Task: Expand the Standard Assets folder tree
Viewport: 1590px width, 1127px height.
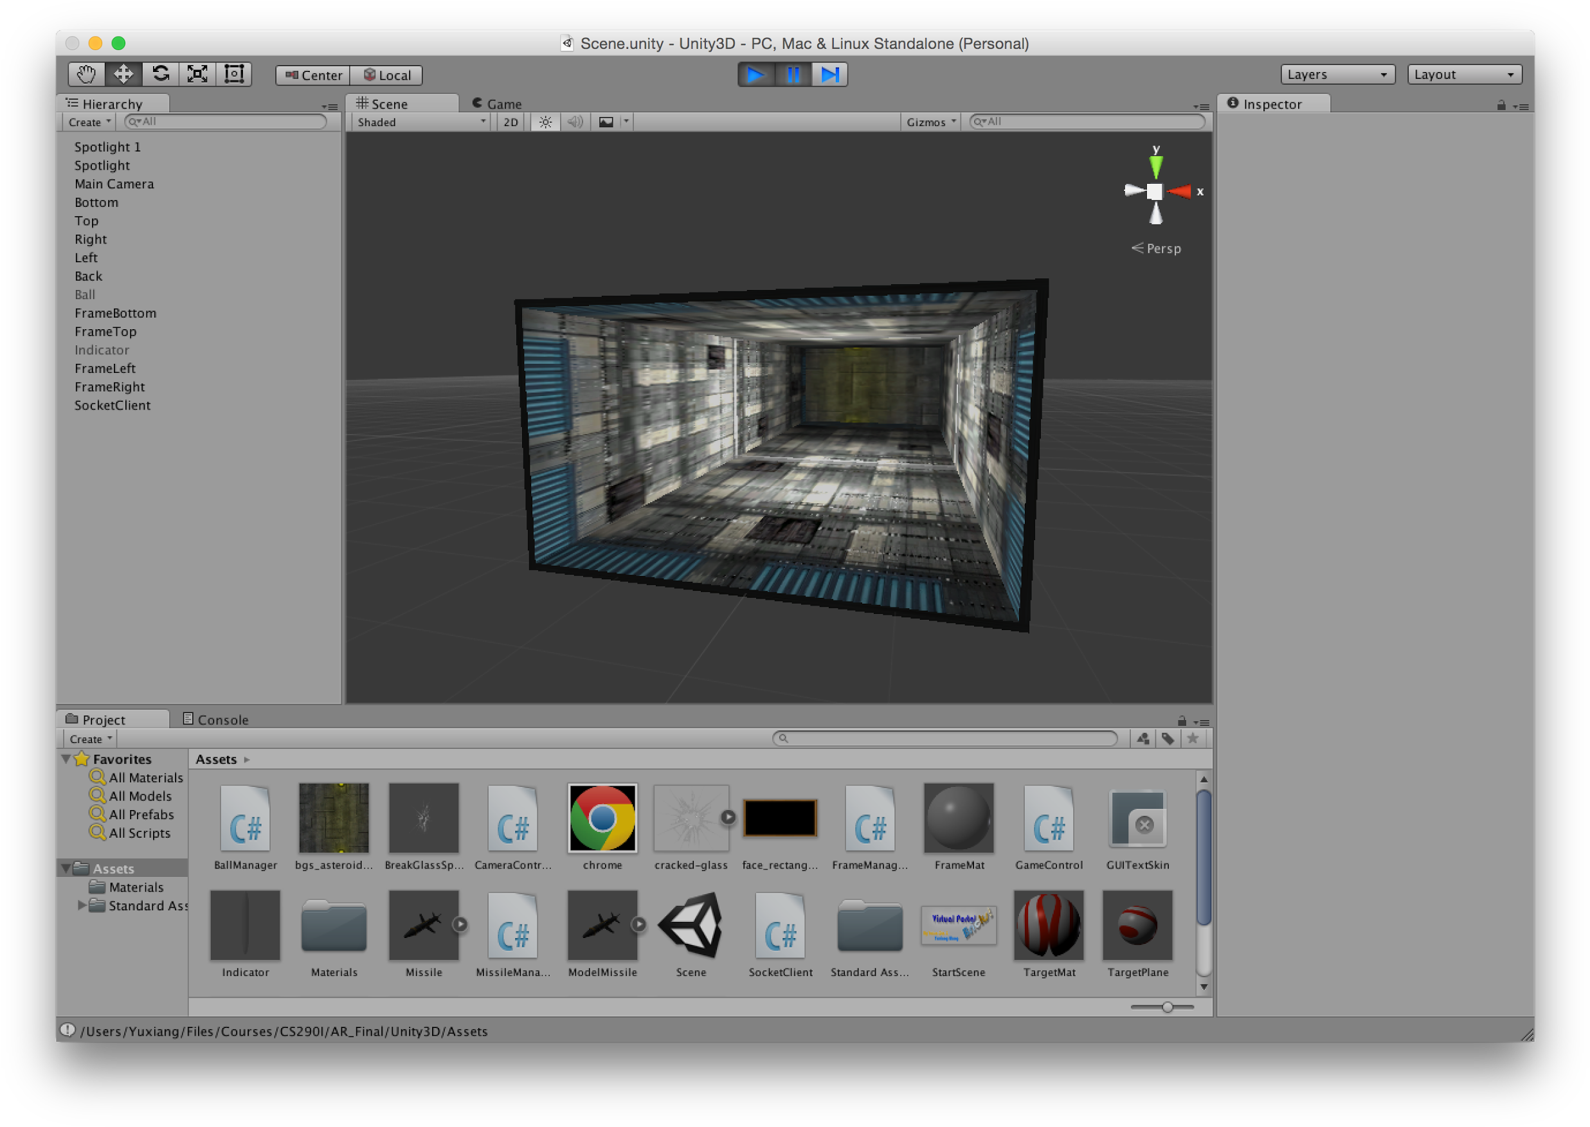Action: pyautogui.click(x=82, y=905)
